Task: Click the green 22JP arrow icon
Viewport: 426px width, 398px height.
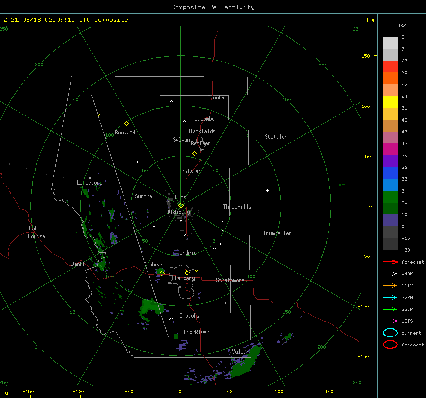Action: click(x=390, y=309)
